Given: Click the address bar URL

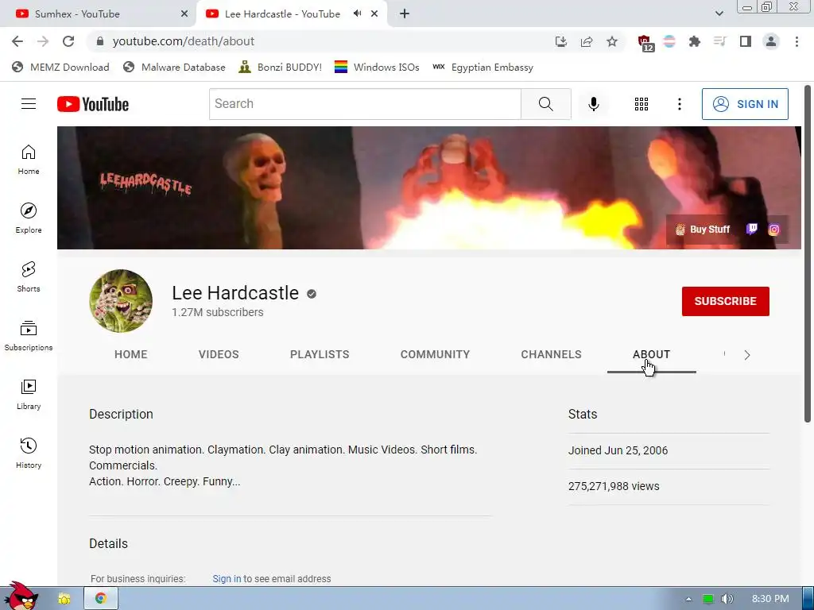Looking at the screenshot, I should (184, 41).
